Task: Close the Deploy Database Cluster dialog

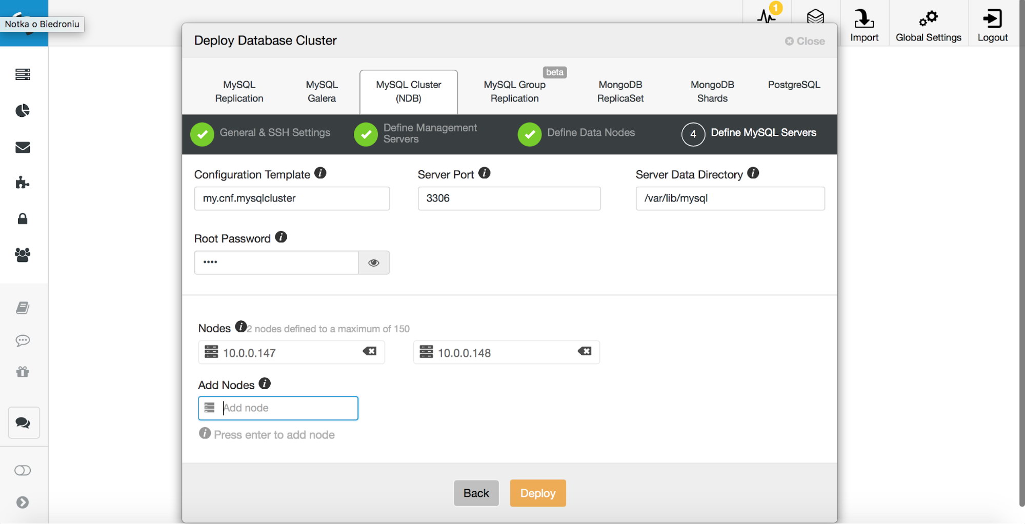Action: coord(805,41)
